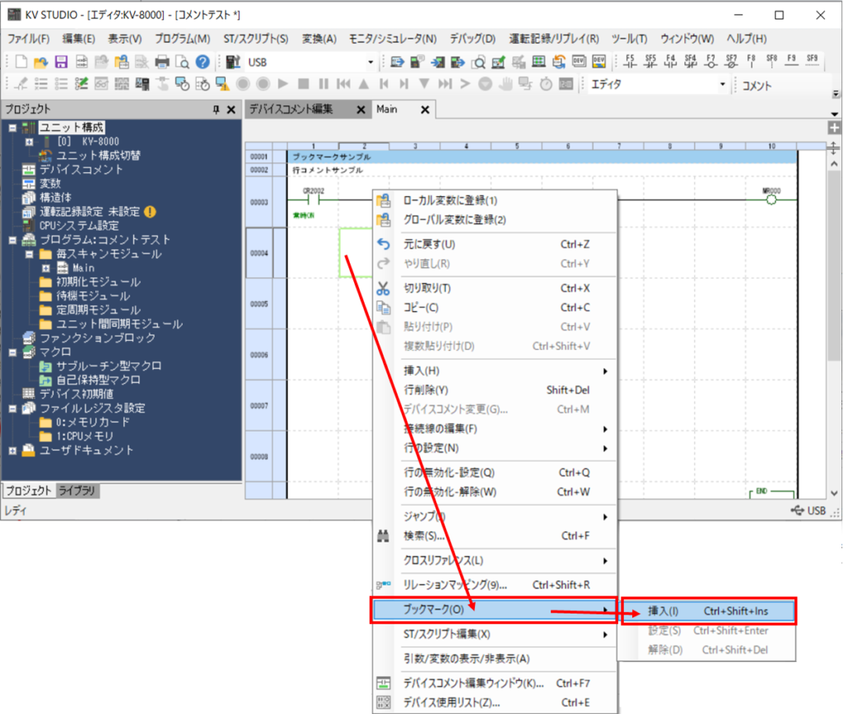Pin the プロジェクト panel
843x714 pixels.
[217, 110]
